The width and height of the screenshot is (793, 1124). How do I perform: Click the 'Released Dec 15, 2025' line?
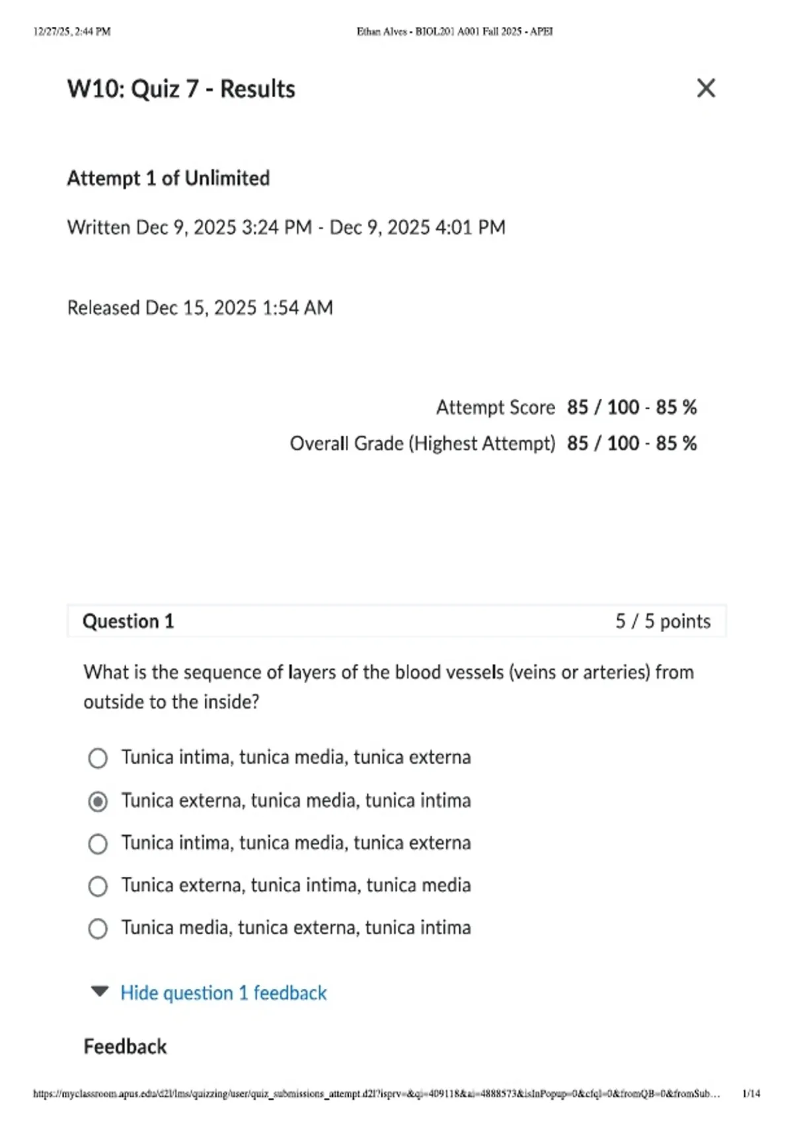[x=200, y=307]
